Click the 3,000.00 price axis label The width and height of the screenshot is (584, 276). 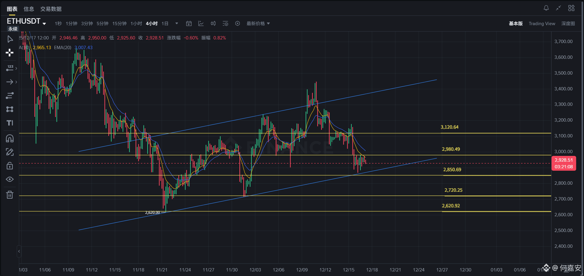coord(563,152)
